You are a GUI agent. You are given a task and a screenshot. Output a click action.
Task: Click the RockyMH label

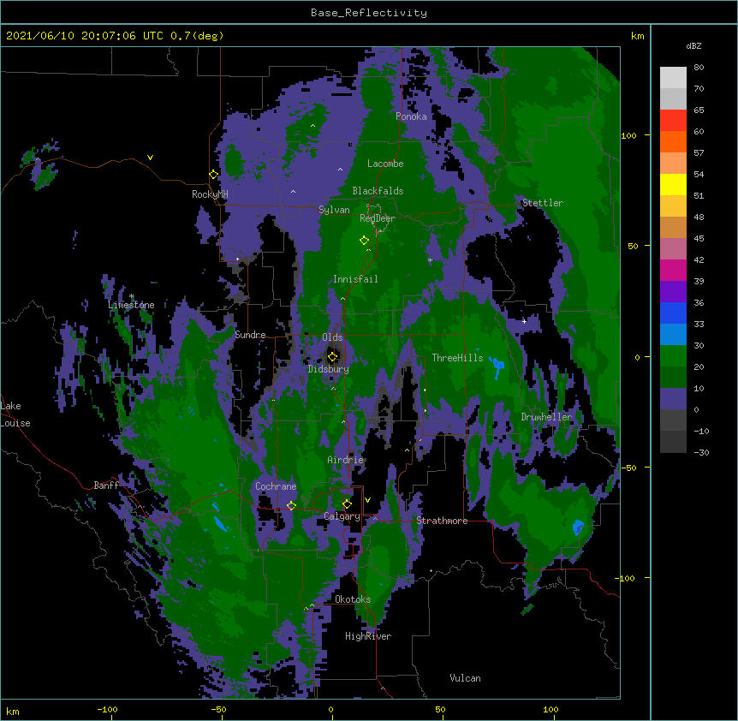210,194
